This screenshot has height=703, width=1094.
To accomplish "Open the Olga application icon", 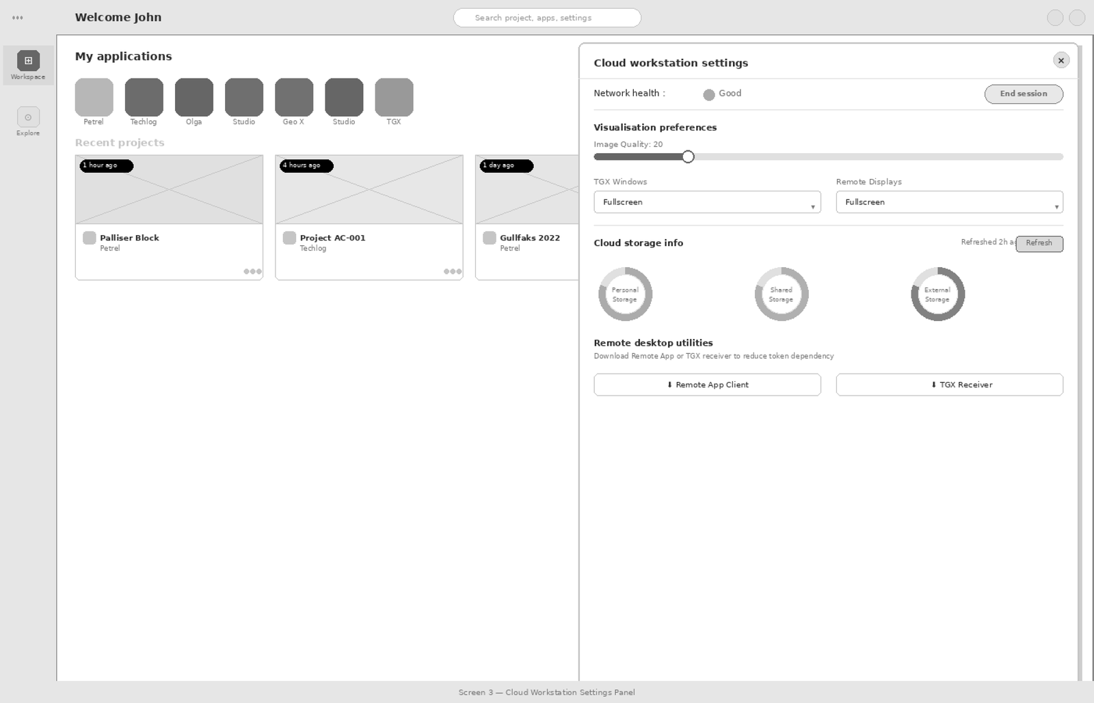I will pos(194,97).
